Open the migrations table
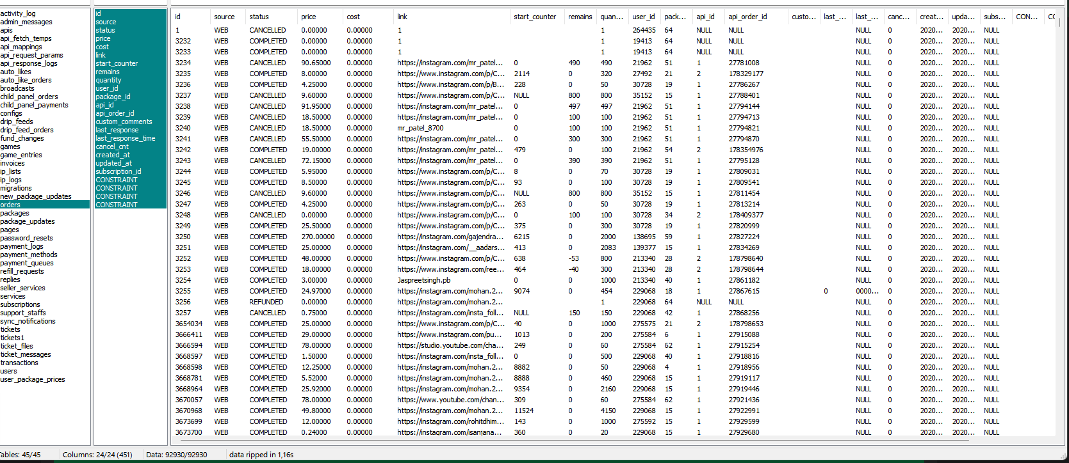This screenshot has height=463, width=1069. click(x=16, y=188)
